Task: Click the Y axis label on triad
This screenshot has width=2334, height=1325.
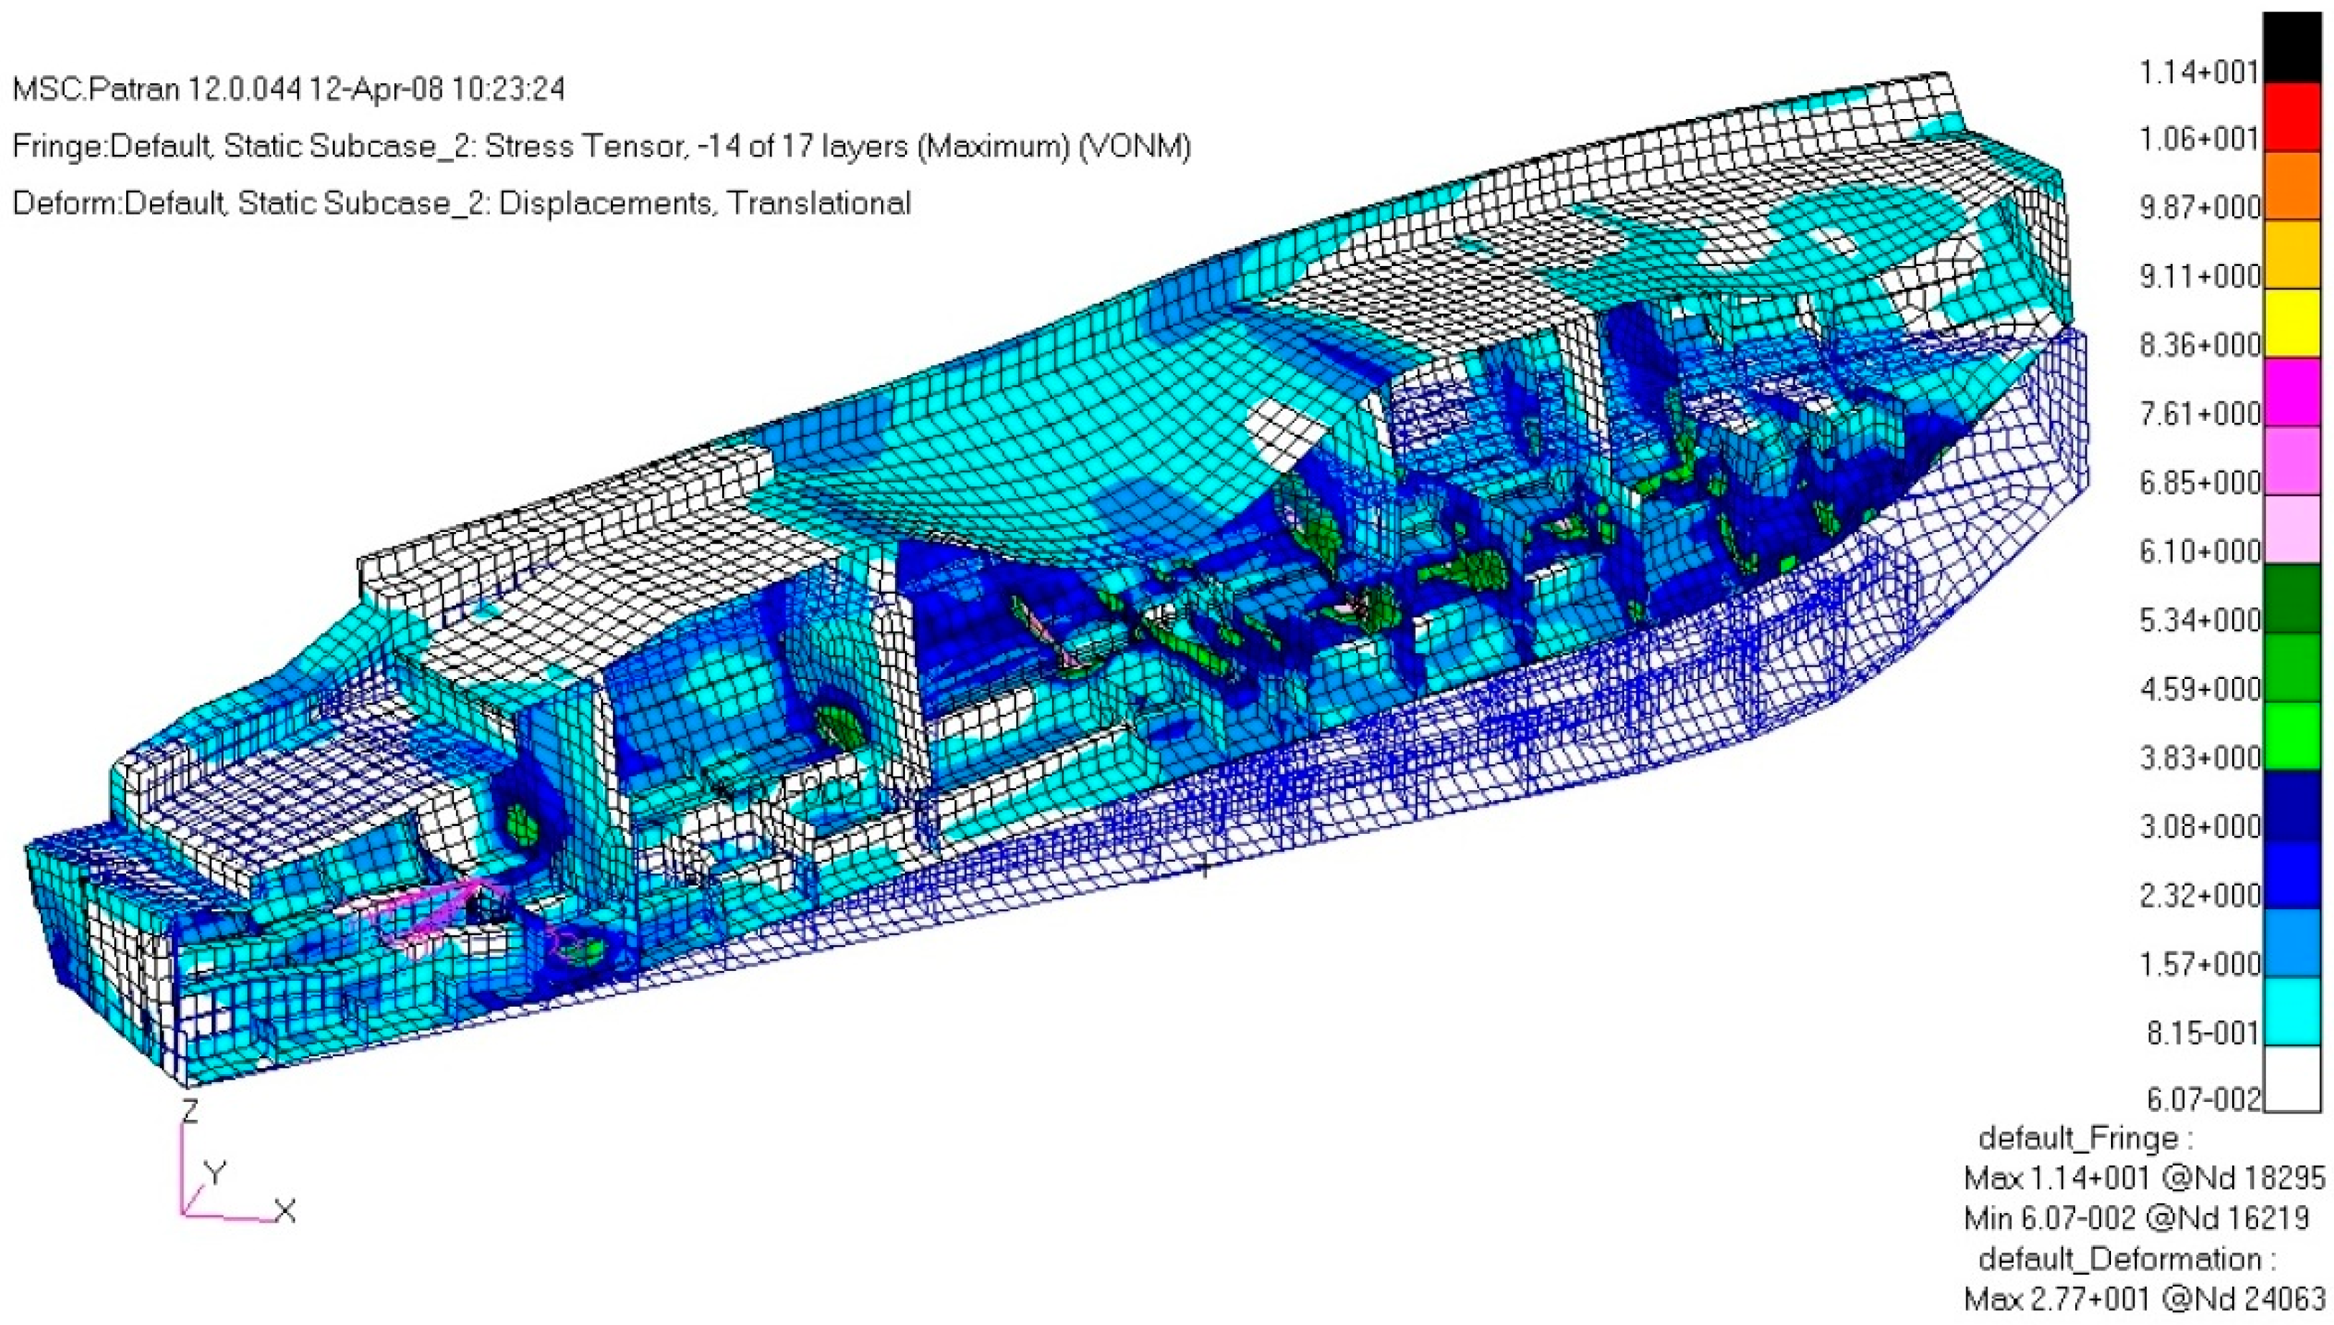Action: pyautogui.click(x=214, y=1174)
